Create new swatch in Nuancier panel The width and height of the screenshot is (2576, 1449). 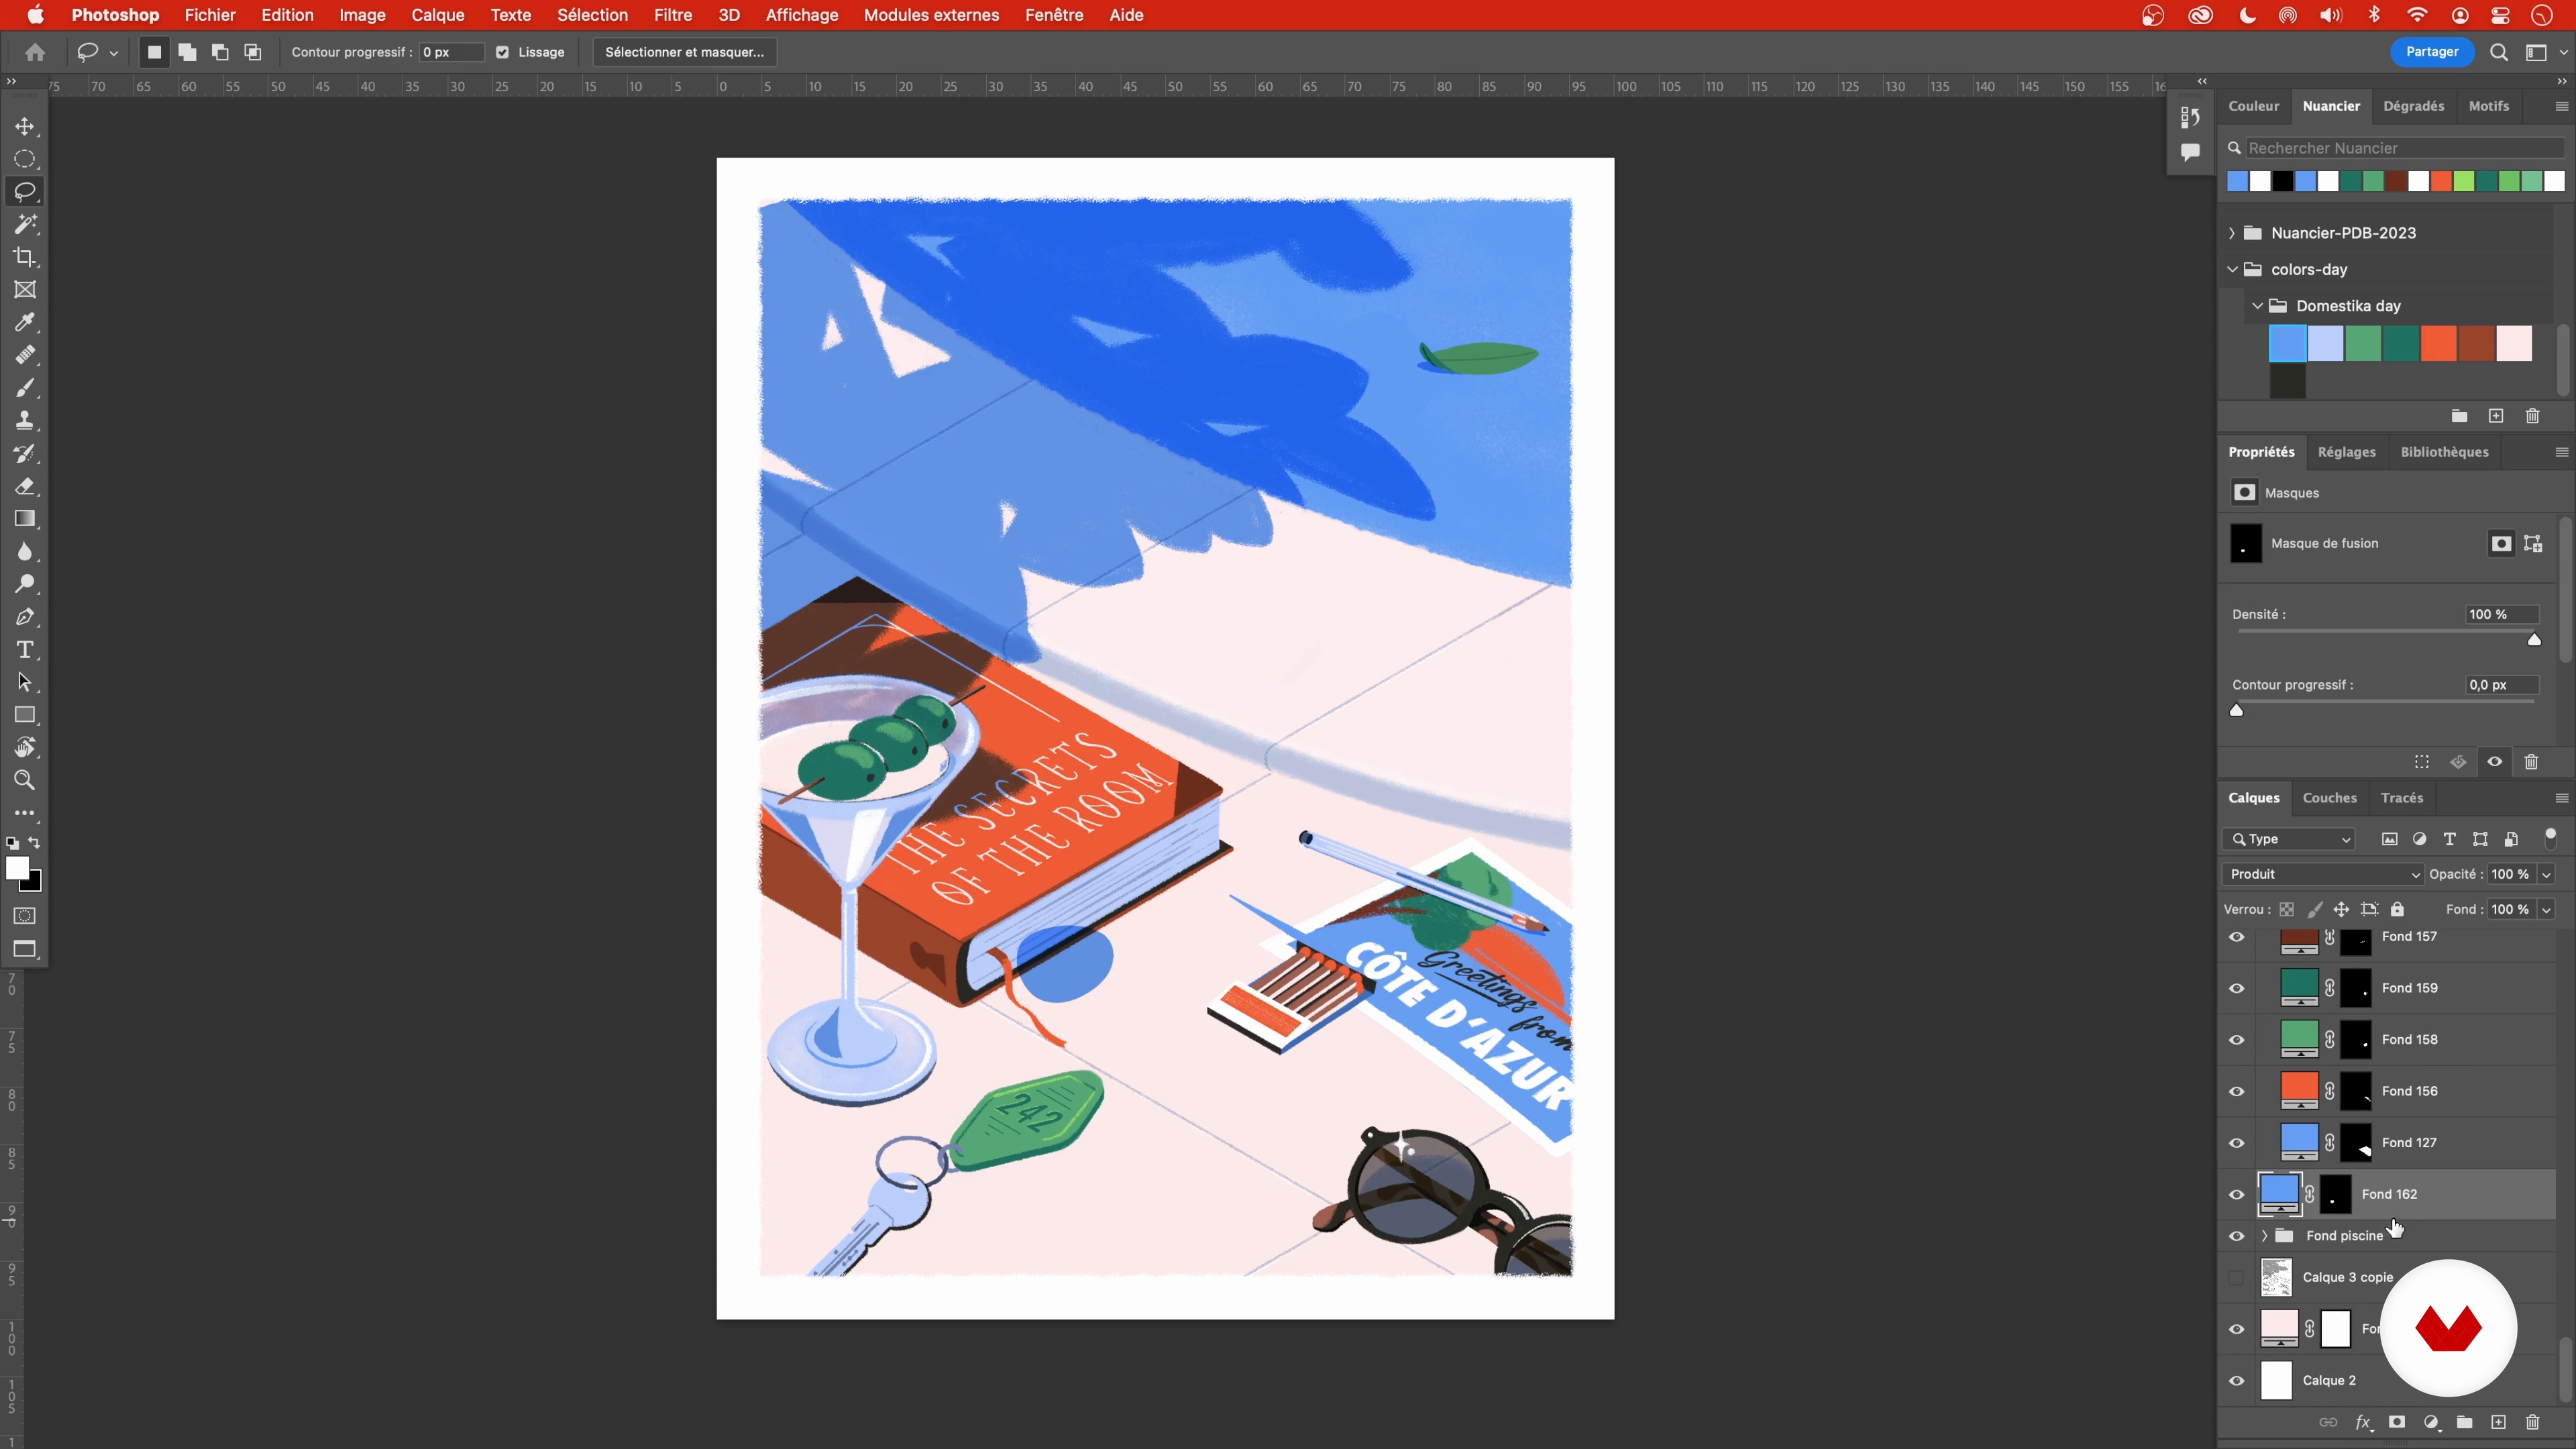tap(2496, 416)
